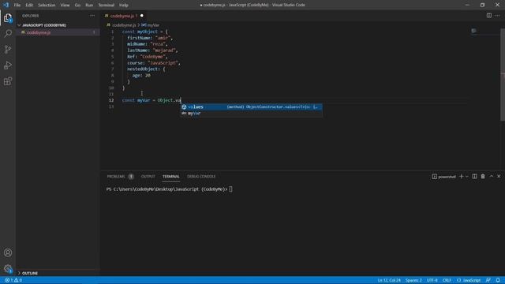The image size is (505, 284).
Task: Click the unsaved dot on codebyme.js tab
Action: [x=142, y=16]
